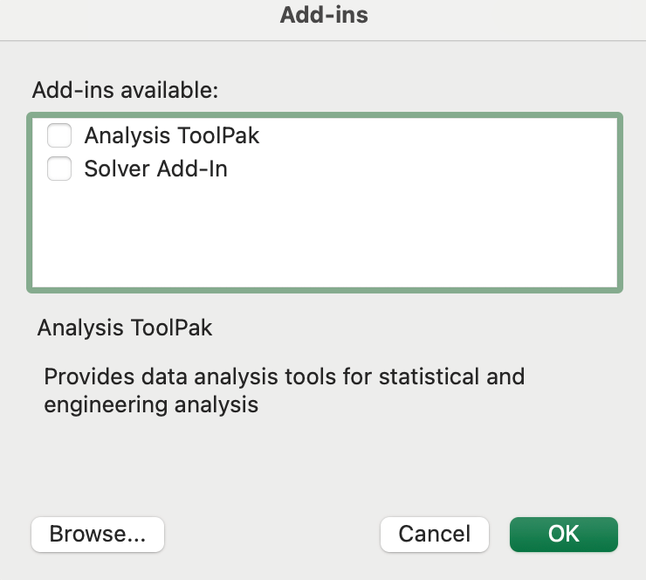Click the Browse... button
Screen dimensions: 646x580
[97, 534]
